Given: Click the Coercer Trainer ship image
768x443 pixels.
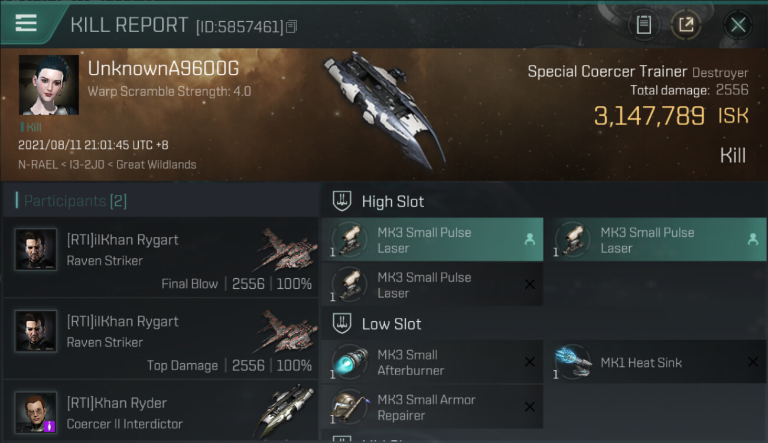Looking at the screenshot, I should pyautogui.click(x=384, y=109).
